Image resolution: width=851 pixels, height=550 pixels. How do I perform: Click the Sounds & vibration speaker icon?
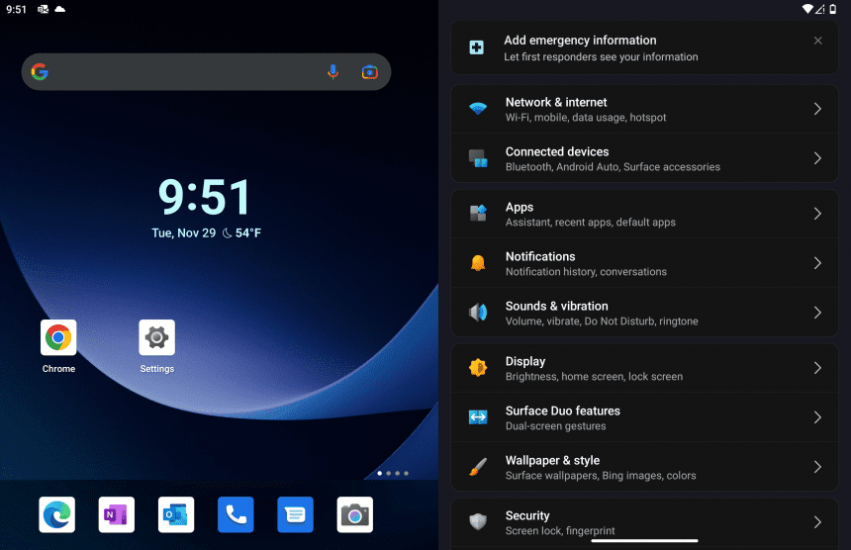478,313
